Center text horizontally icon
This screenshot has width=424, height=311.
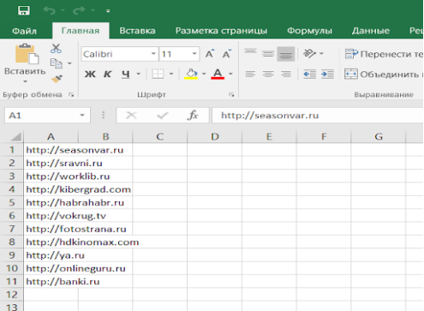pyautogui.click(x=268, y=74)
